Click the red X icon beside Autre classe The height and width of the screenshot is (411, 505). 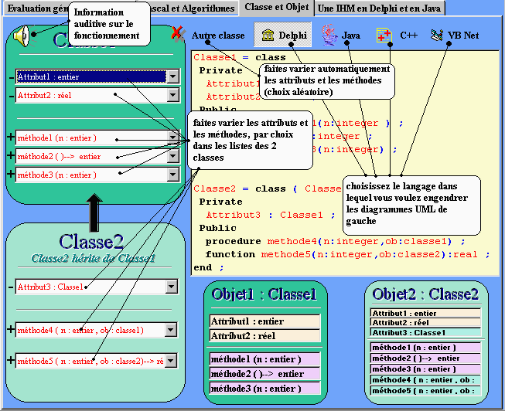click(x=178, y=33)
